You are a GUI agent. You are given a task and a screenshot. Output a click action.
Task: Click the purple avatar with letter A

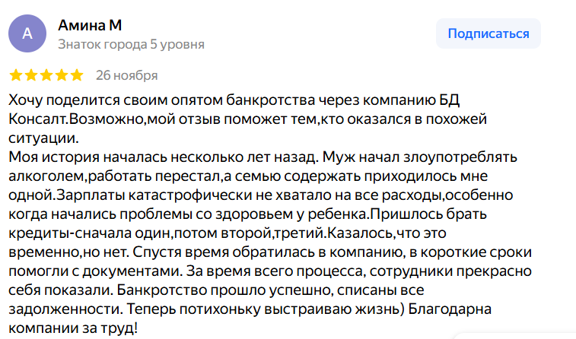pyautogui.click(x=27, y=34)
